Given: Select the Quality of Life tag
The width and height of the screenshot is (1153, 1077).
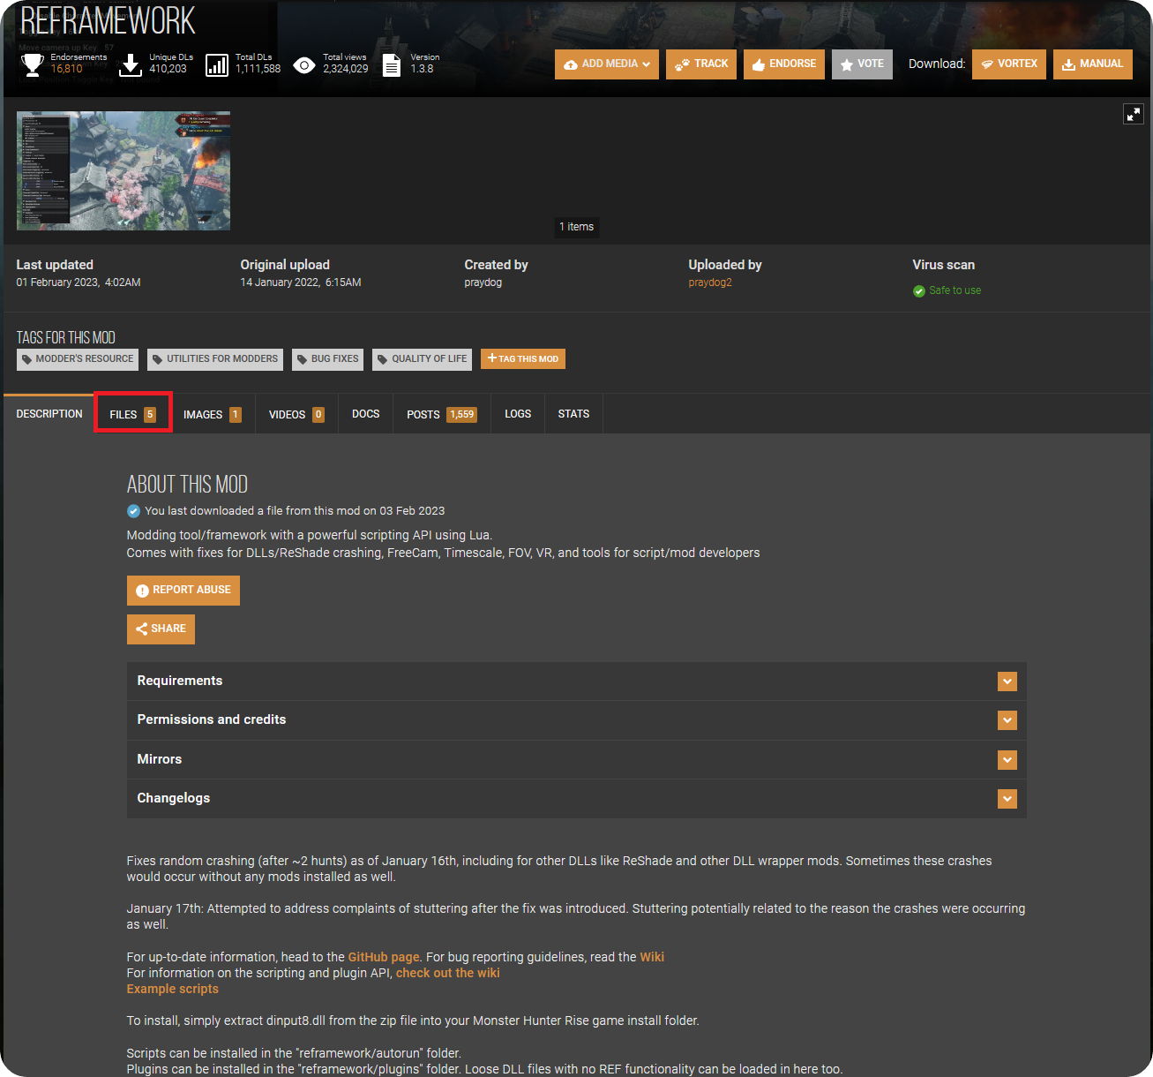Looking at the screenshot, I should coord(422,359).
